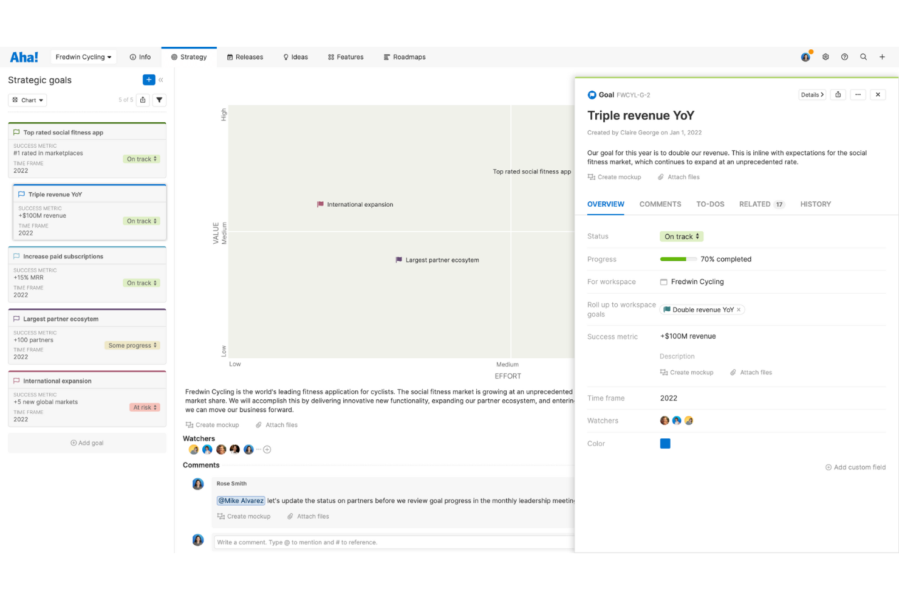
Task: Open the more options ellipsis in the goal panel
Action: [858, 95]
